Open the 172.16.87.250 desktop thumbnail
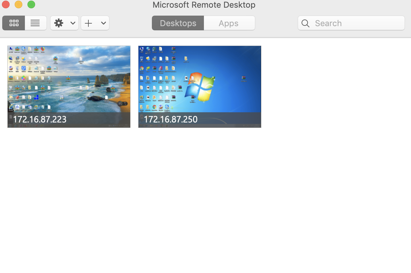Image resolution: width=411 pixels, height=273 pixels. [x=200, y=87]
